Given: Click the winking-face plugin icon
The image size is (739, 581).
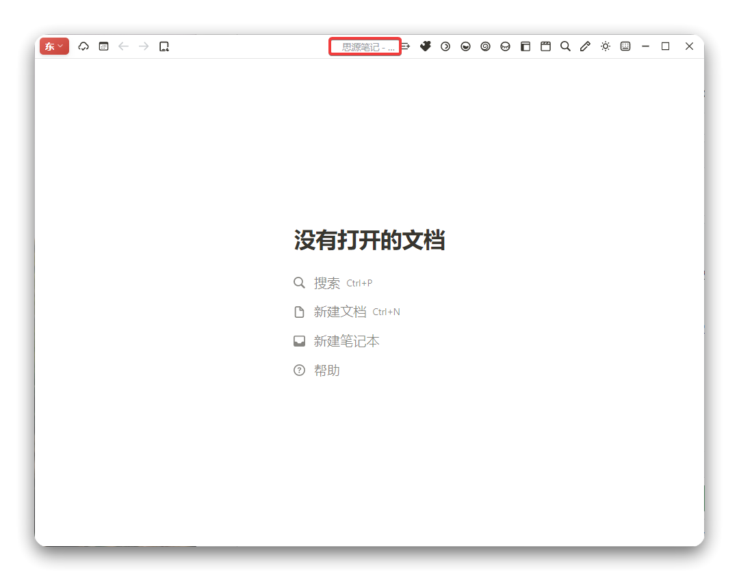Looking at the screenshot, I should (505, 46).
